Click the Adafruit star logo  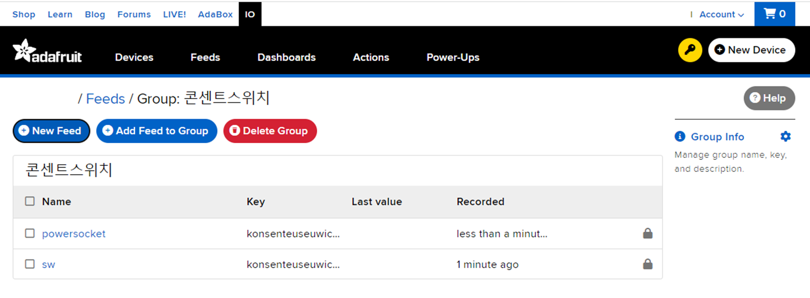click(x=47, y=51)
